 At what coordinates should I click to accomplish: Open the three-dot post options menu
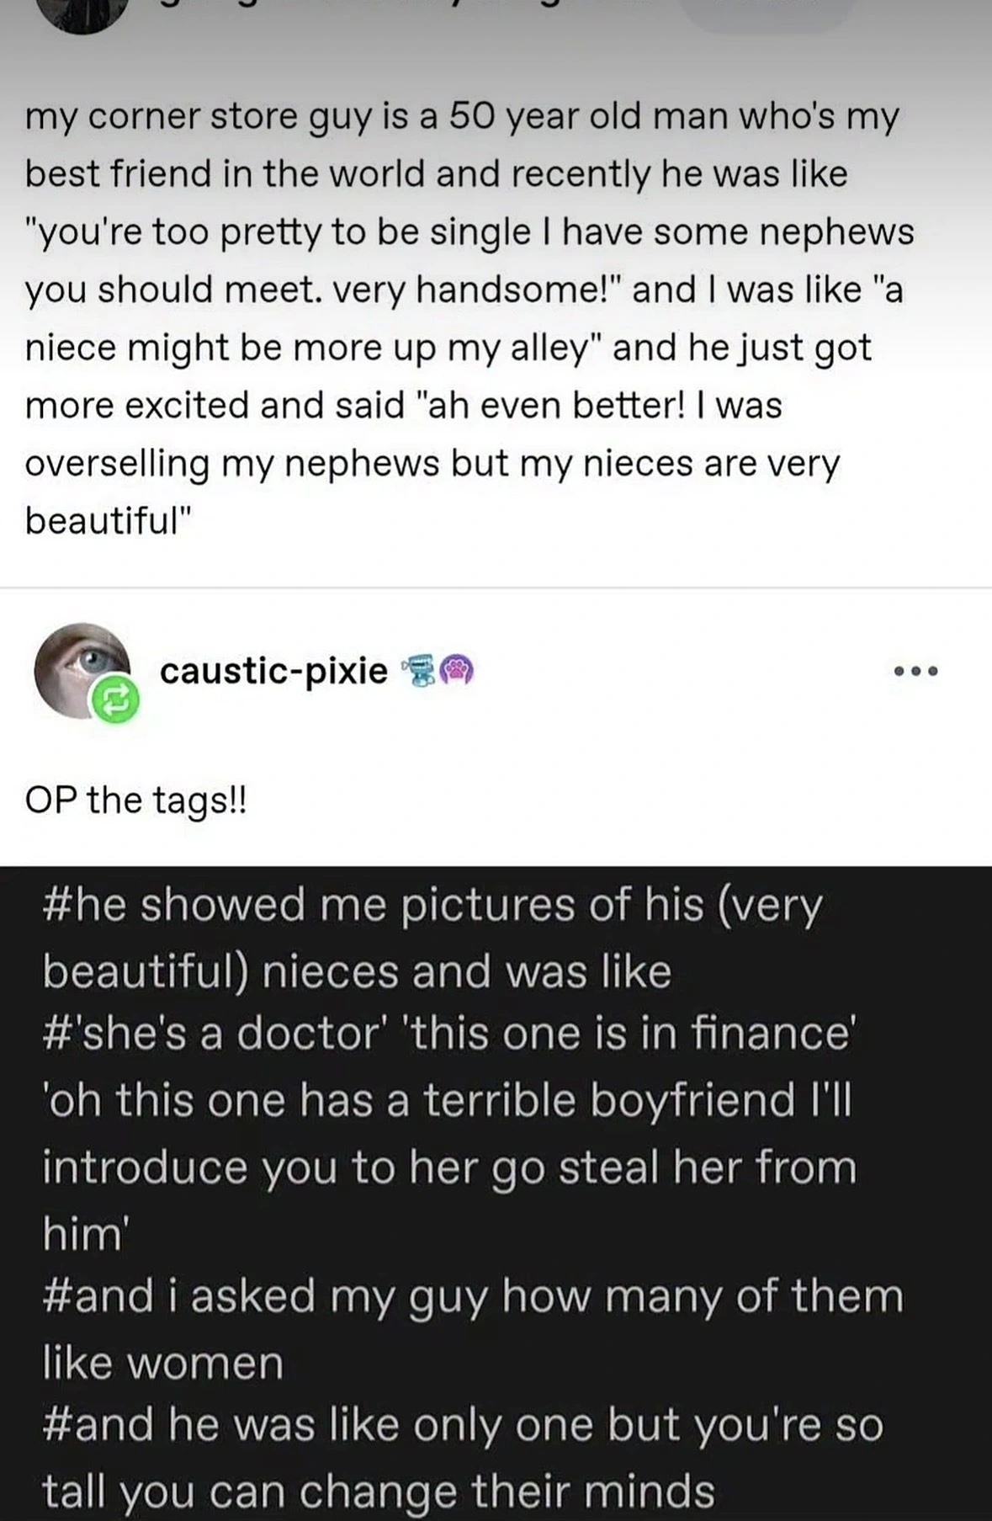click(x=915, y=672)
